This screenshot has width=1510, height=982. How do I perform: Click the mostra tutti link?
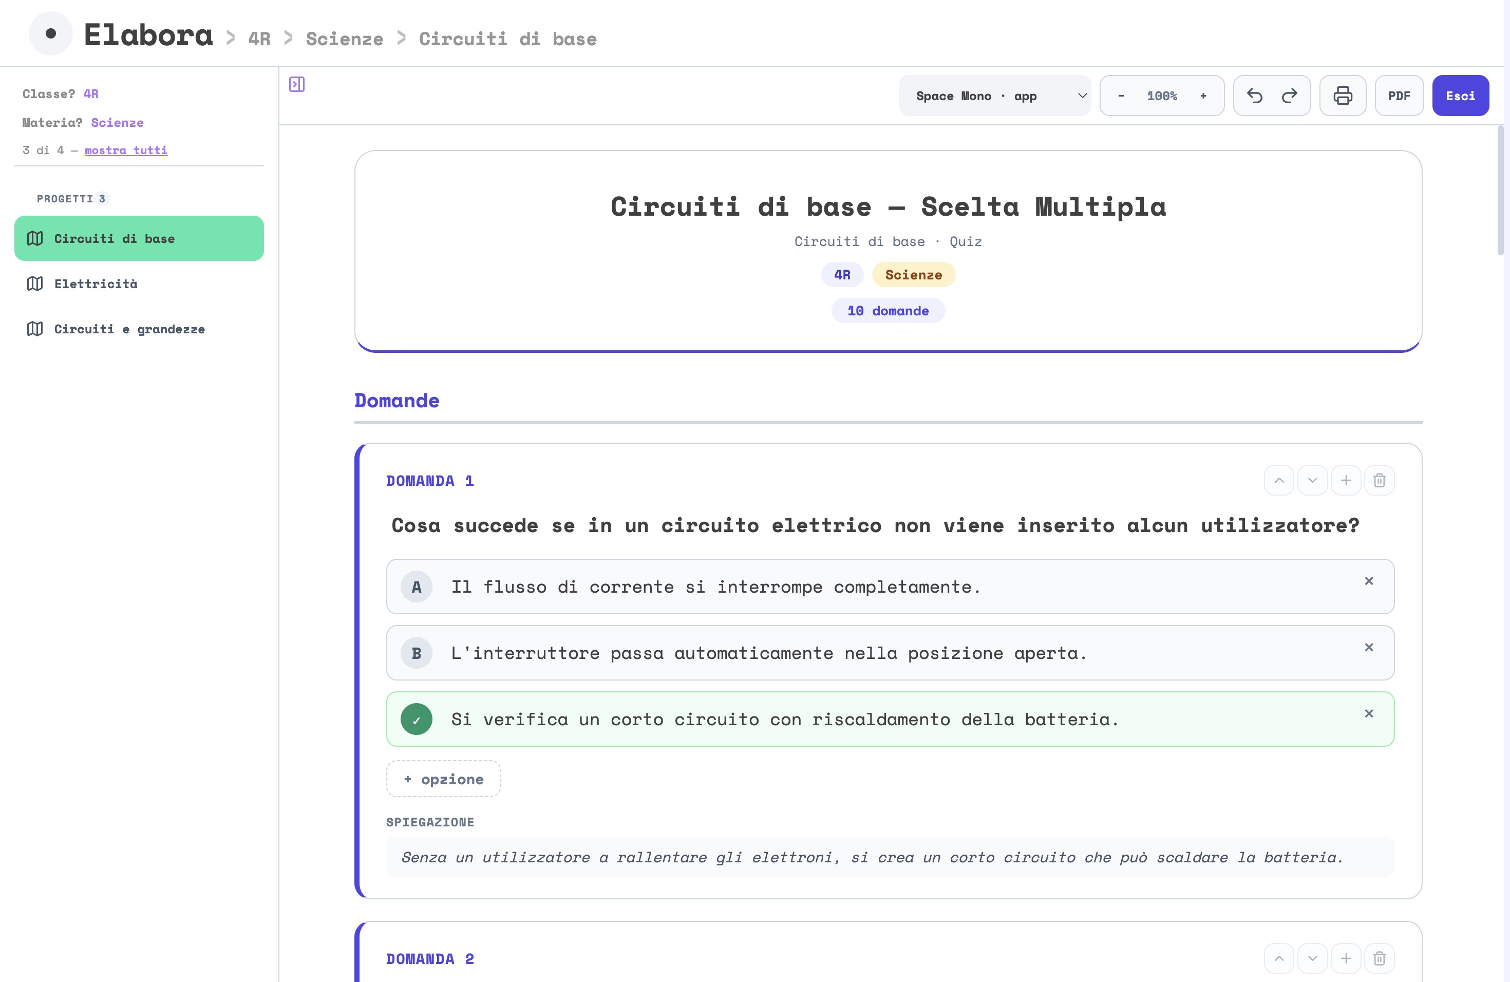point(126,150)
